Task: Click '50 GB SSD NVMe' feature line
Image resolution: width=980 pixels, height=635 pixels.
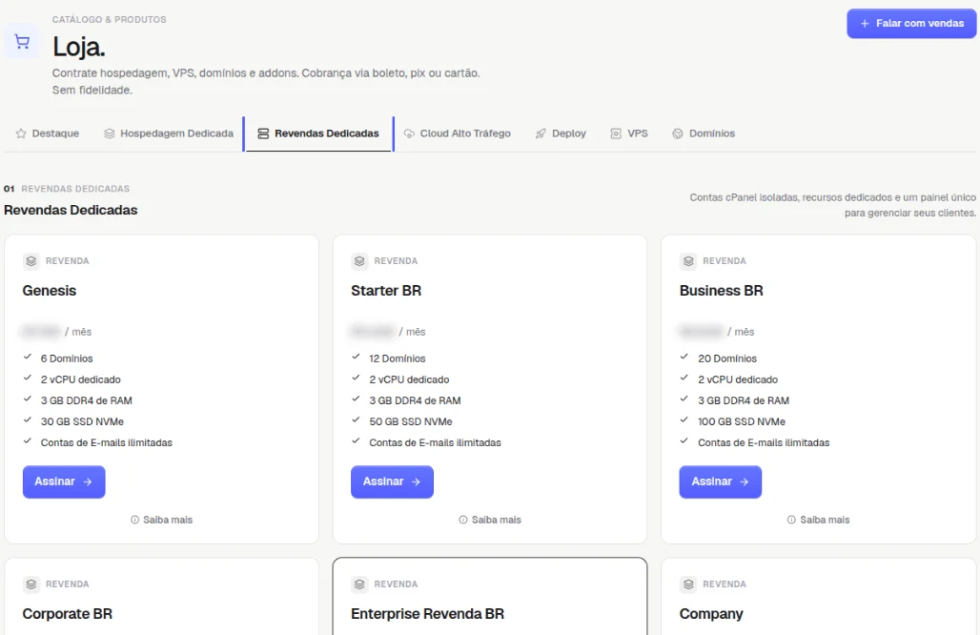Action: (x=411, y=421)
